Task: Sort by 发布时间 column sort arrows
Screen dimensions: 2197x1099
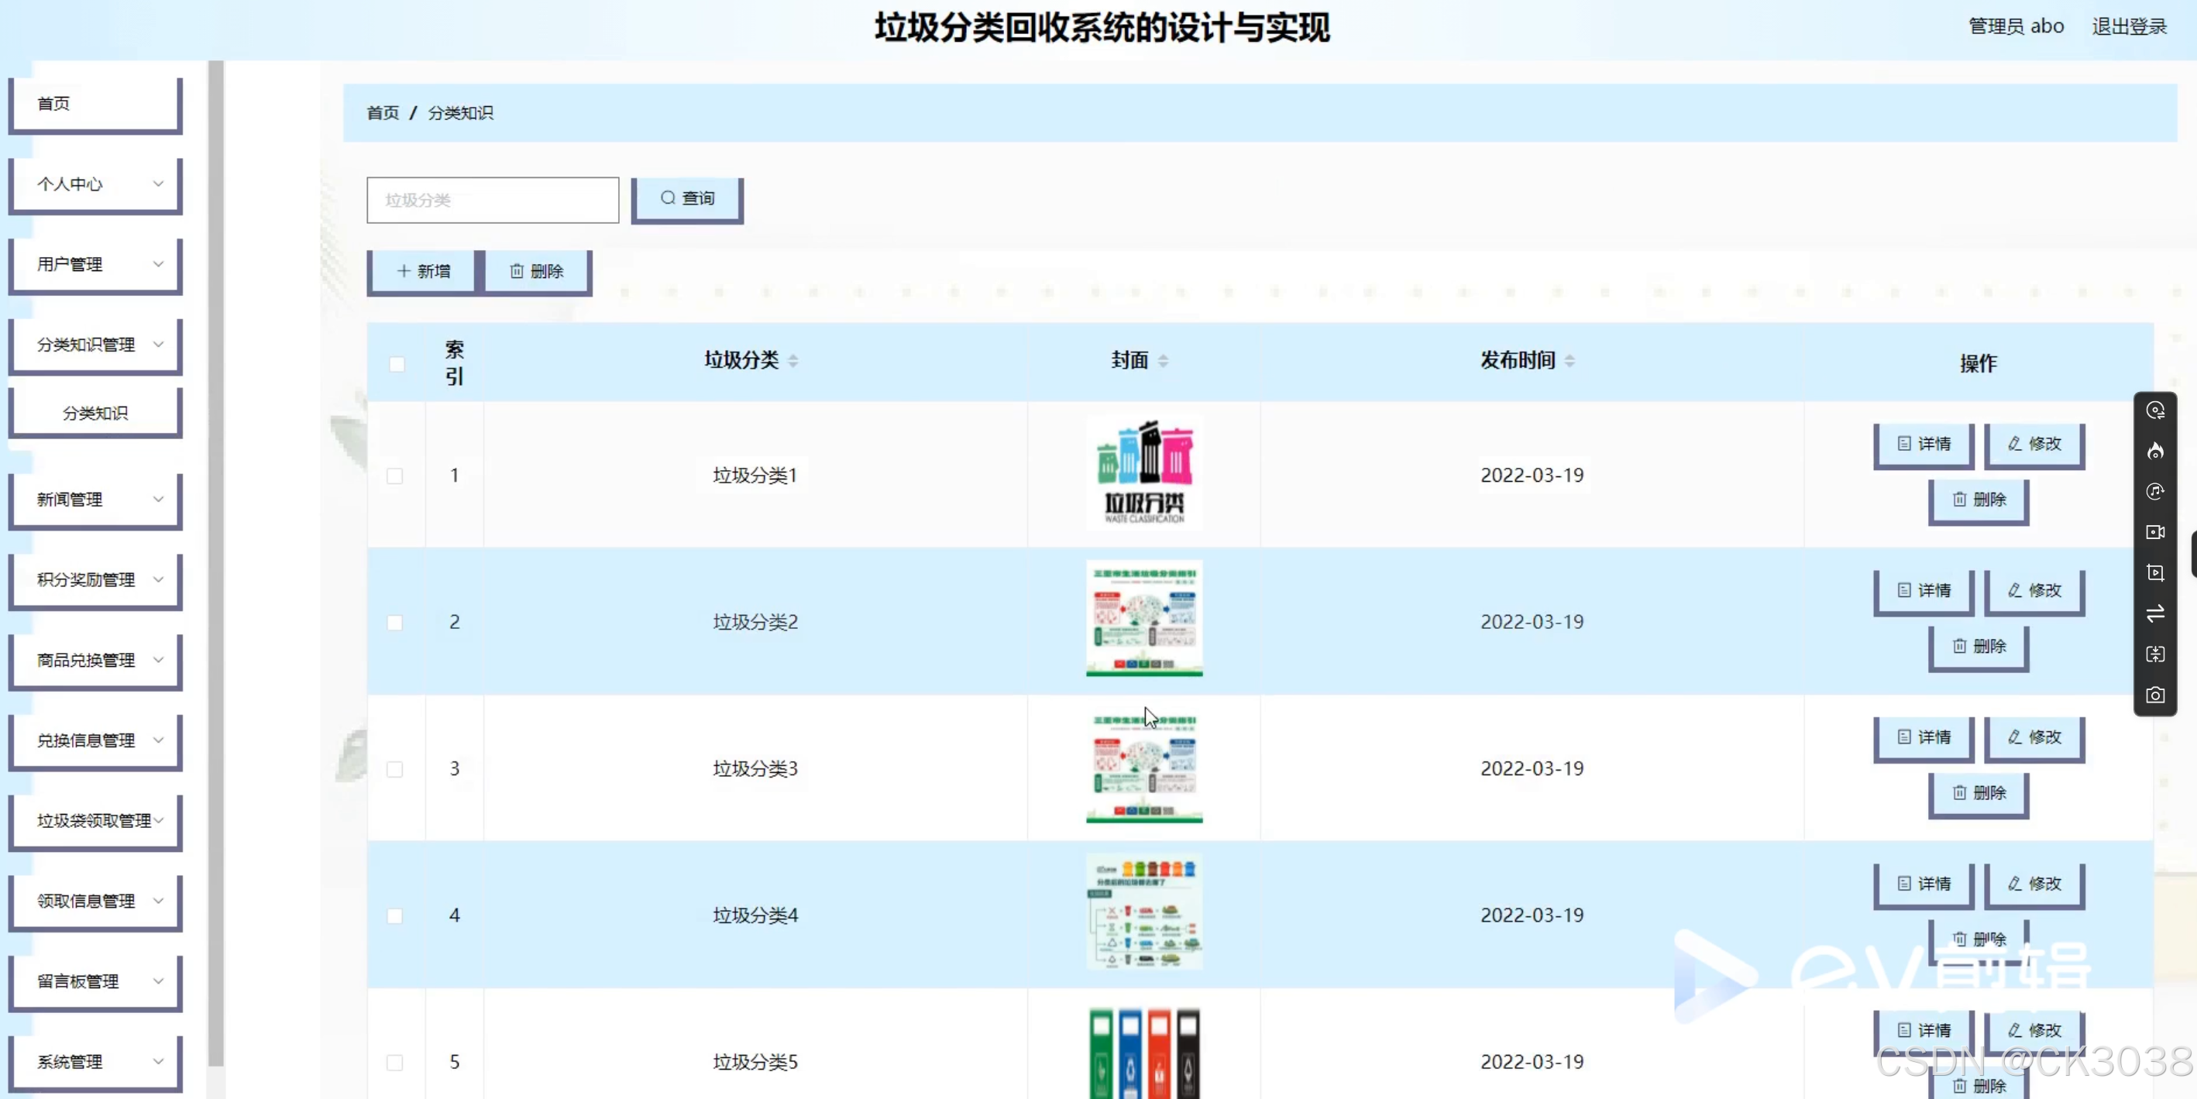Action: tap(1570, 361)
